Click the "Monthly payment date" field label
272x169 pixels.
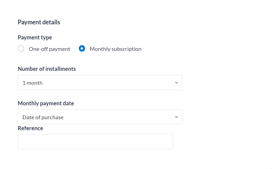[x=46, y=103]
